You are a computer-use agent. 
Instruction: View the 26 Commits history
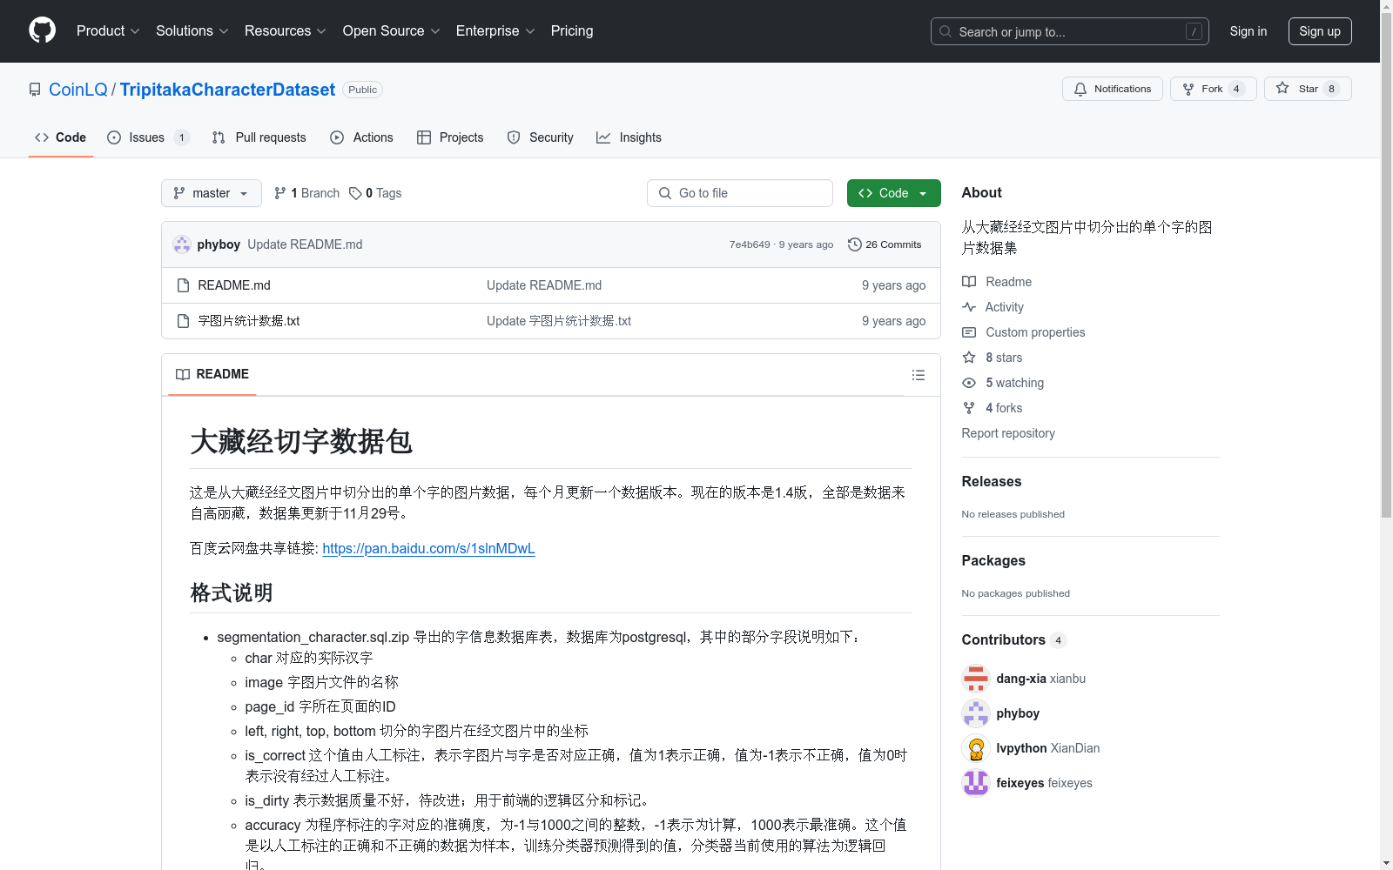[885, 244]
